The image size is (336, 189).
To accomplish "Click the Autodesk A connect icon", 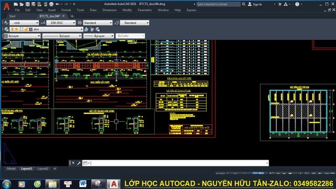I will [286, 4].
